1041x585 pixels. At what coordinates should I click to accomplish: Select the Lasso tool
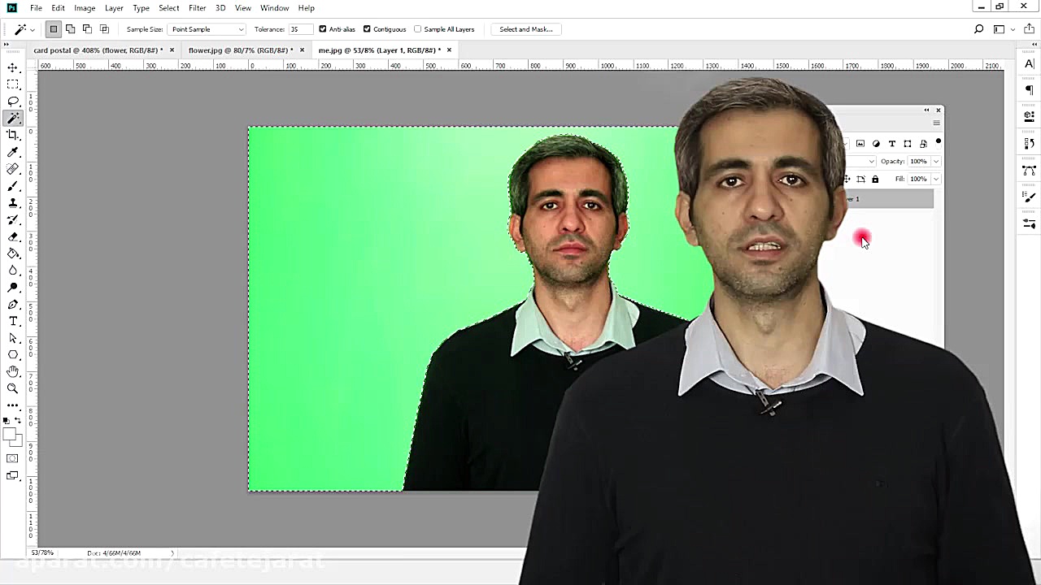pyautogui.click(x=13, y=102)
